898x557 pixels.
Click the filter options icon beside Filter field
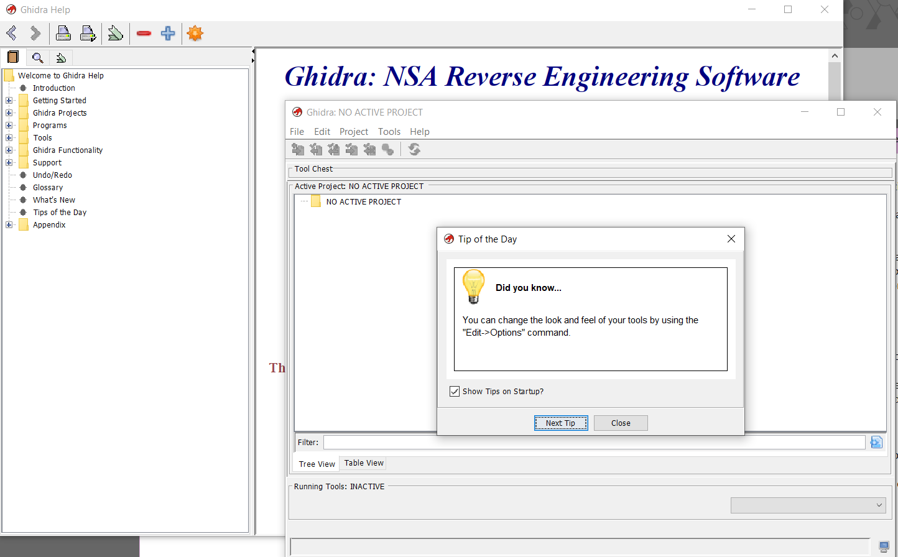876,442
